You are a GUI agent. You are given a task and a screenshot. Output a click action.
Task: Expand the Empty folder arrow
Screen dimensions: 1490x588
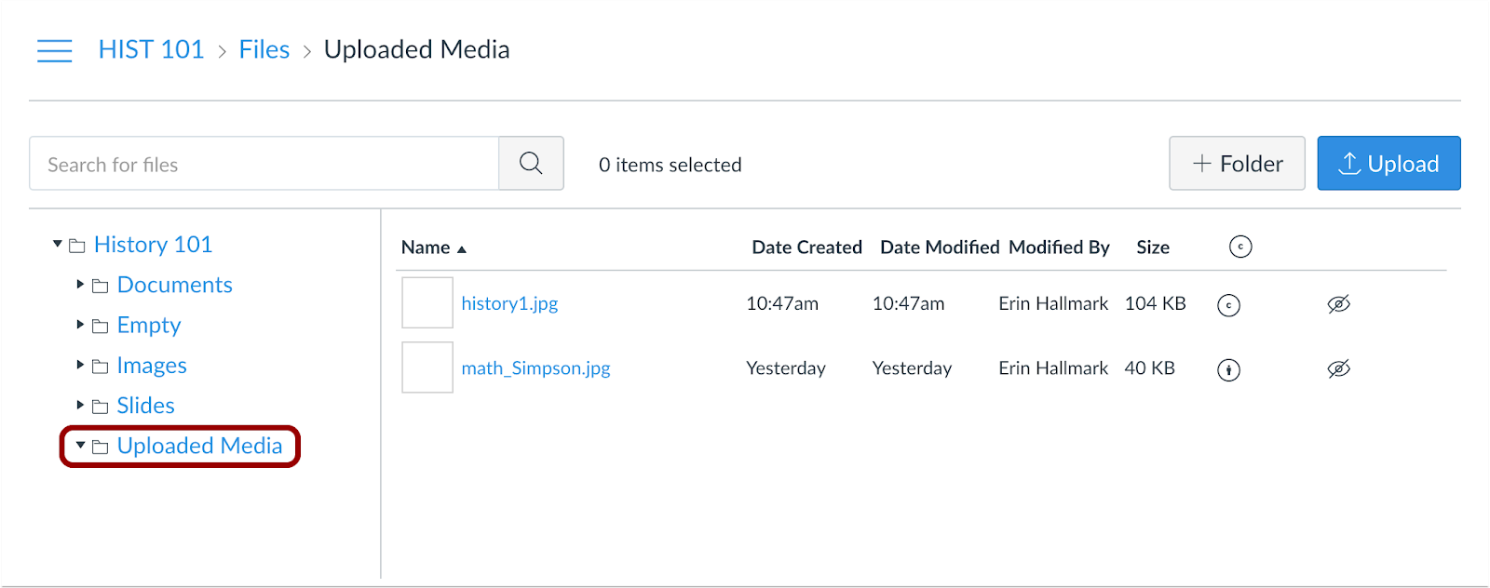[x=81, y=325]
